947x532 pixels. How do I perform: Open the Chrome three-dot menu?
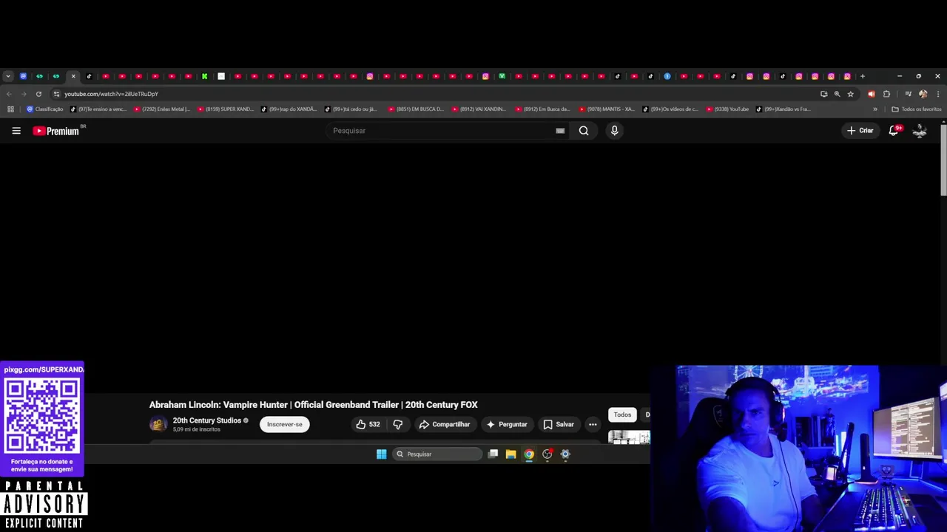[938, 94]
